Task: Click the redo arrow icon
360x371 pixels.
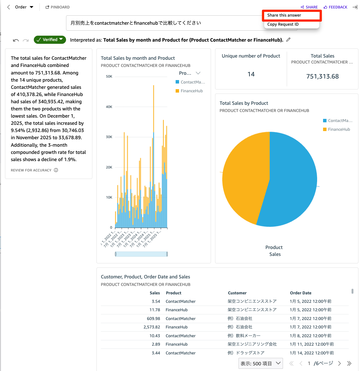Action: click(26, 40)
